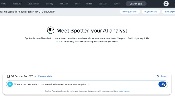
Task: Open the HOME menu item
Action: coord(4,4)
